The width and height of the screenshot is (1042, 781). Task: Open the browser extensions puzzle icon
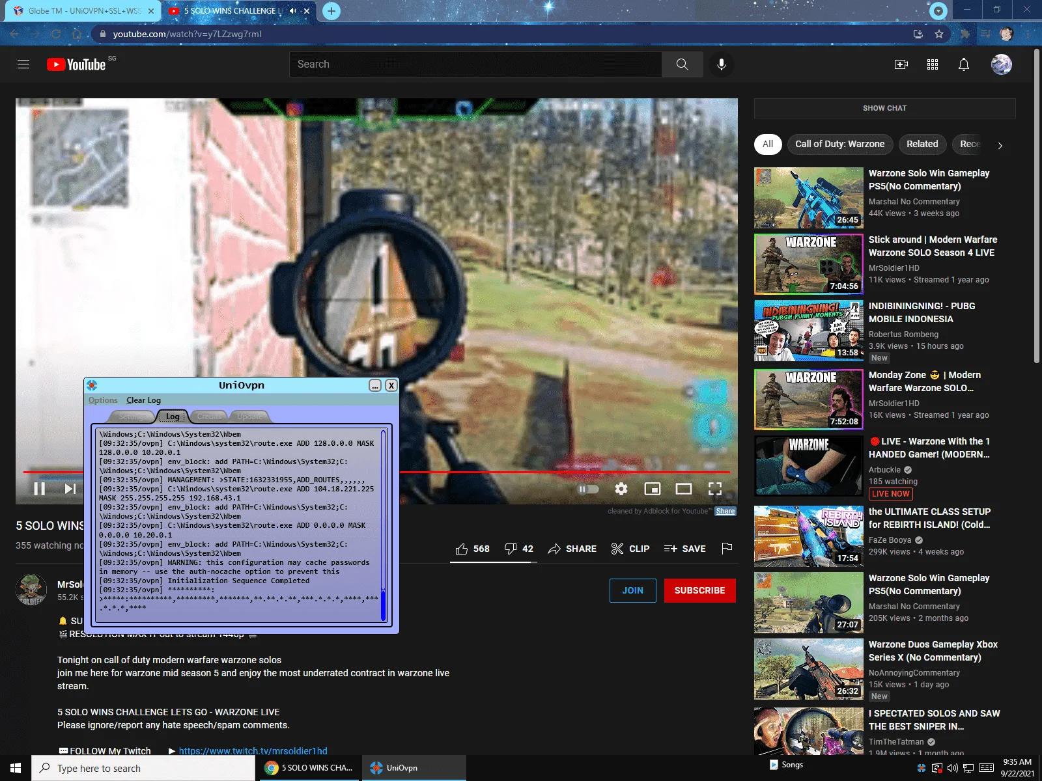[965, 34]
